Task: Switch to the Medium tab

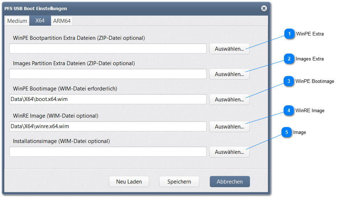Action: (x=17, y=21)
